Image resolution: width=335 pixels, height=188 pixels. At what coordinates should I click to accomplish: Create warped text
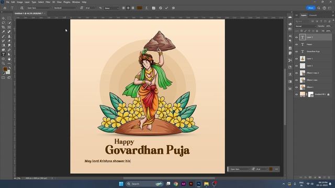pos(147,8)
